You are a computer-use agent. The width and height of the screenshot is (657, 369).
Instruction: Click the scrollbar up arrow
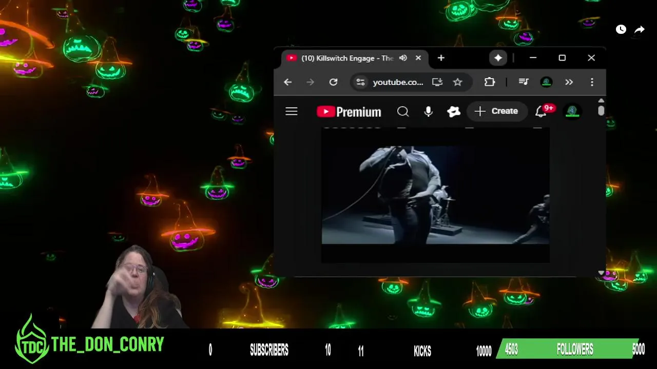(601, 100)
